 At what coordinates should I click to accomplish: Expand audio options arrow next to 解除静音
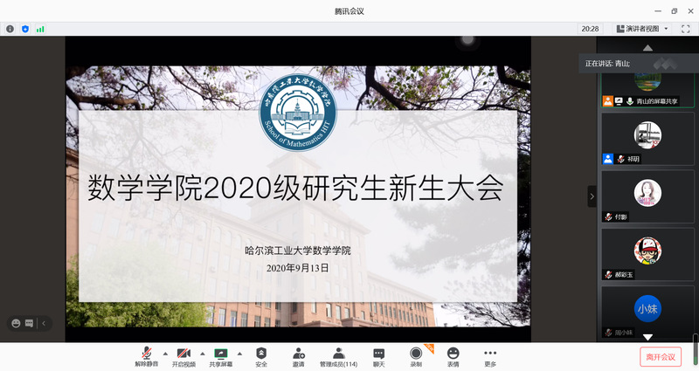pos(165,354)
